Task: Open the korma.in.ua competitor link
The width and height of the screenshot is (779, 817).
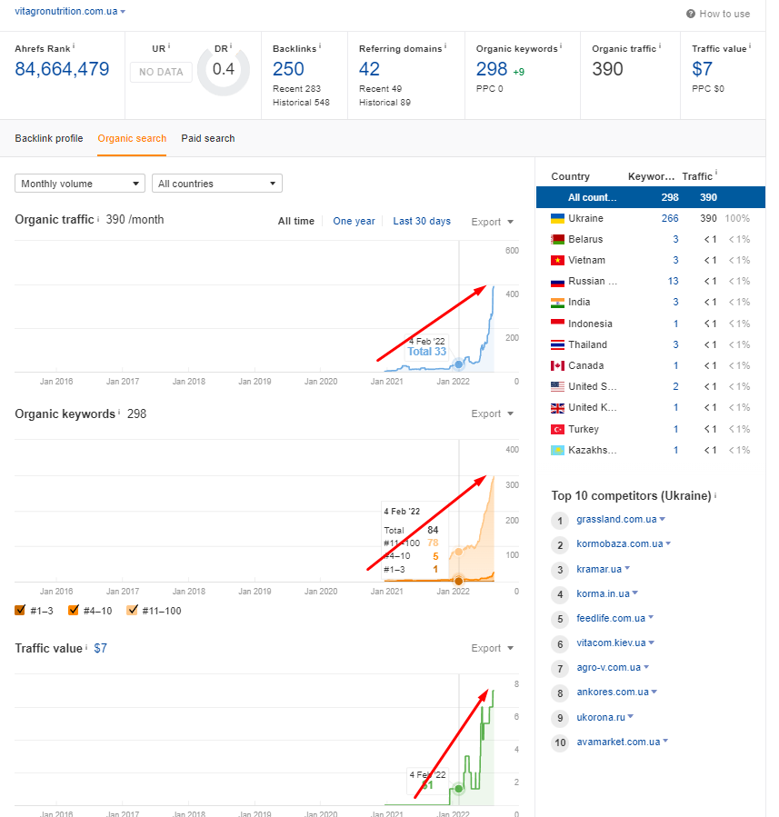Action: point(603,593)
